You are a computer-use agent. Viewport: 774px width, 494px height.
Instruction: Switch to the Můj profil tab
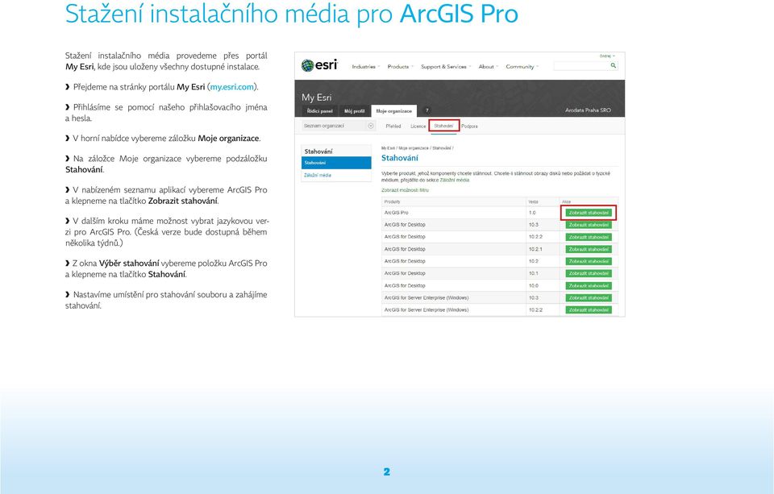click(355, 111)
